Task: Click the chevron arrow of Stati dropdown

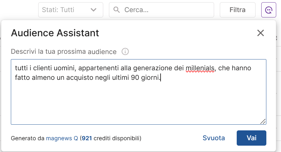Action: point(94,10)
